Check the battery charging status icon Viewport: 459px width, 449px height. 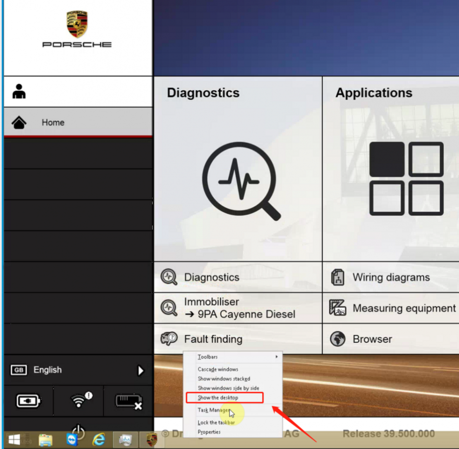(28, 400)
